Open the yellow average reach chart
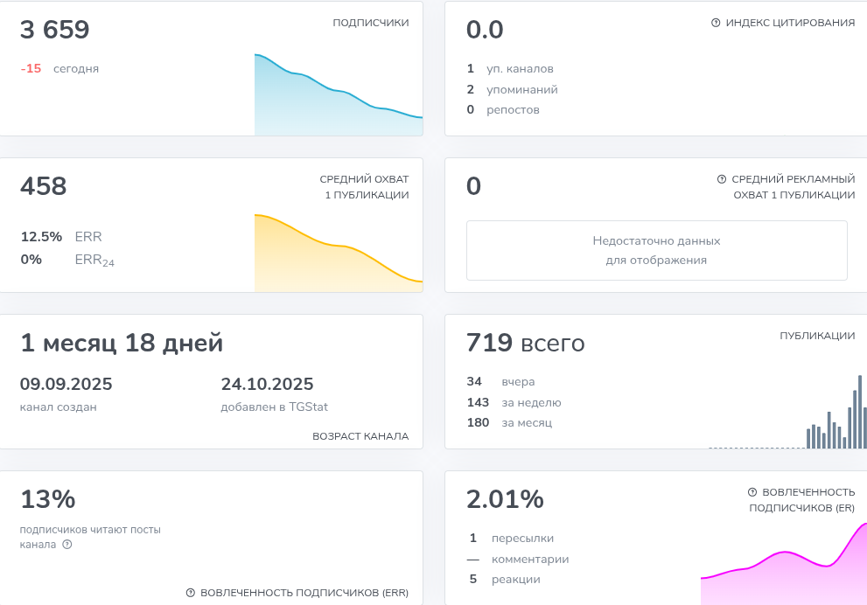Image resolution: width=867 pixels, height=605 pixels. 338,254
